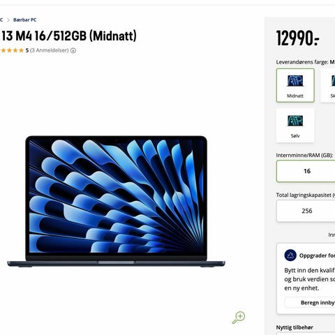
Task: Open the rating info icon
Action: [73, 50]
